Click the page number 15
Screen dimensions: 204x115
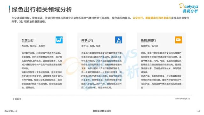[199, 111]
